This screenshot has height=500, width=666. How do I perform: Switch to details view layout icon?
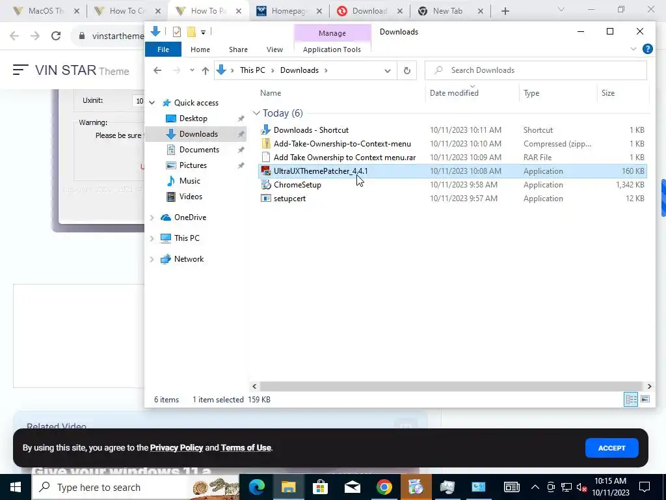point(631,399)
